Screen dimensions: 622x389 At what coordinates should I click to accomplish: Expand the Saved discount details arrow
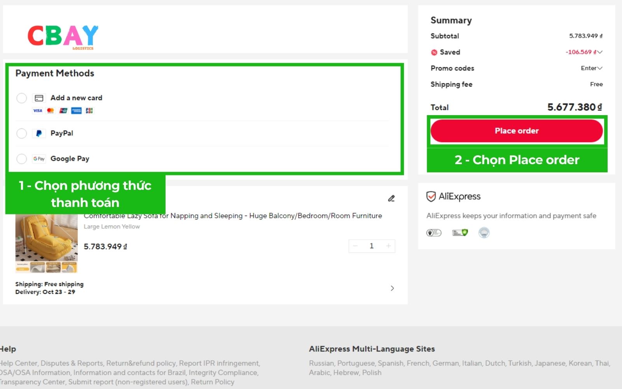point(600,52)
